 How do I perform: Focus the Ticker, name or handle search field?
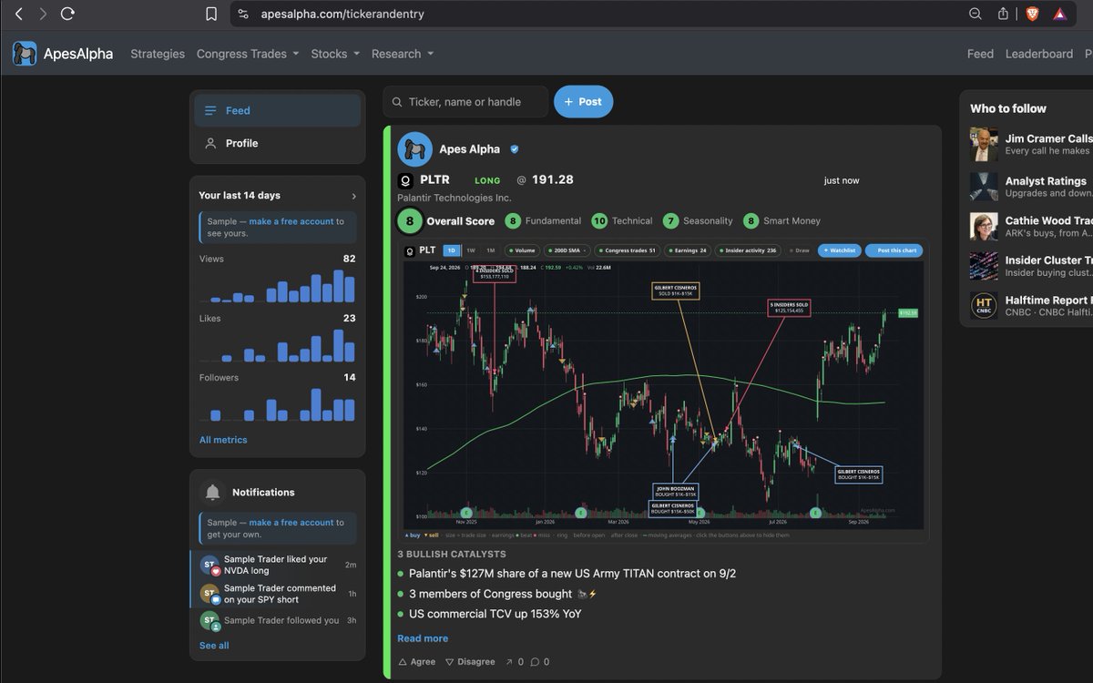(465, 102)
